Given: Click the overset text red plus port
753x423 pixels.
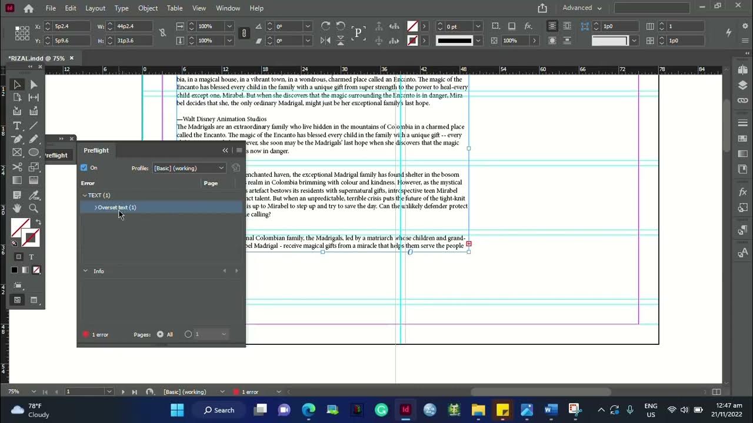Looking at the screenshot, I should click(469, 243).
